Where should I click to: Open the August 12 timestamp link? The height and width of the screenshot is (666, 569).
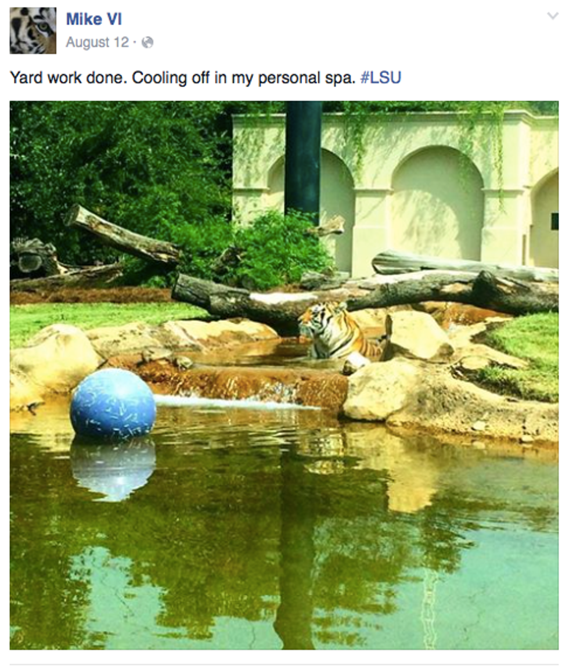point(97,42)
